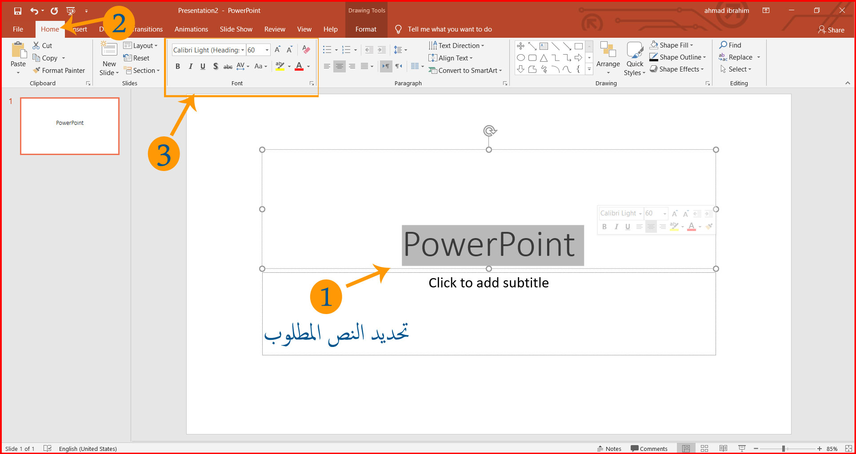Save the presentation with the Save icon
The height and width of the screenshot is (454, 856).
18,11
